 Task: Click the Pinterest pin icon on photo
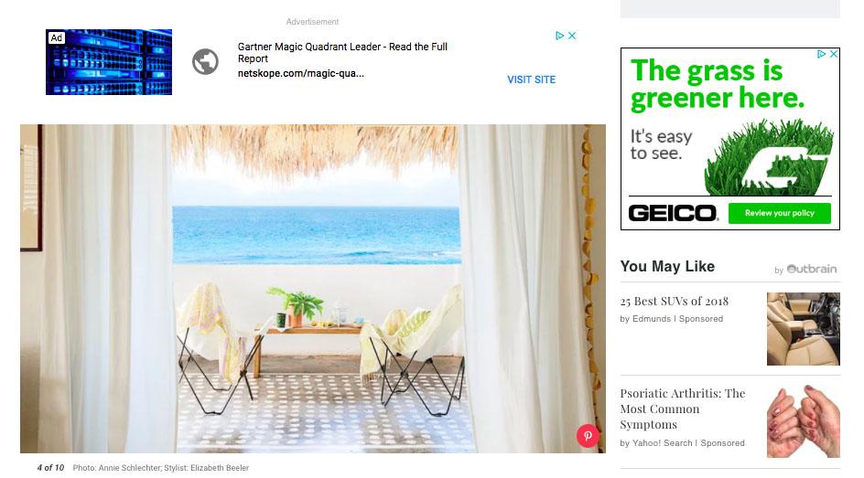[x=588, y=436]
